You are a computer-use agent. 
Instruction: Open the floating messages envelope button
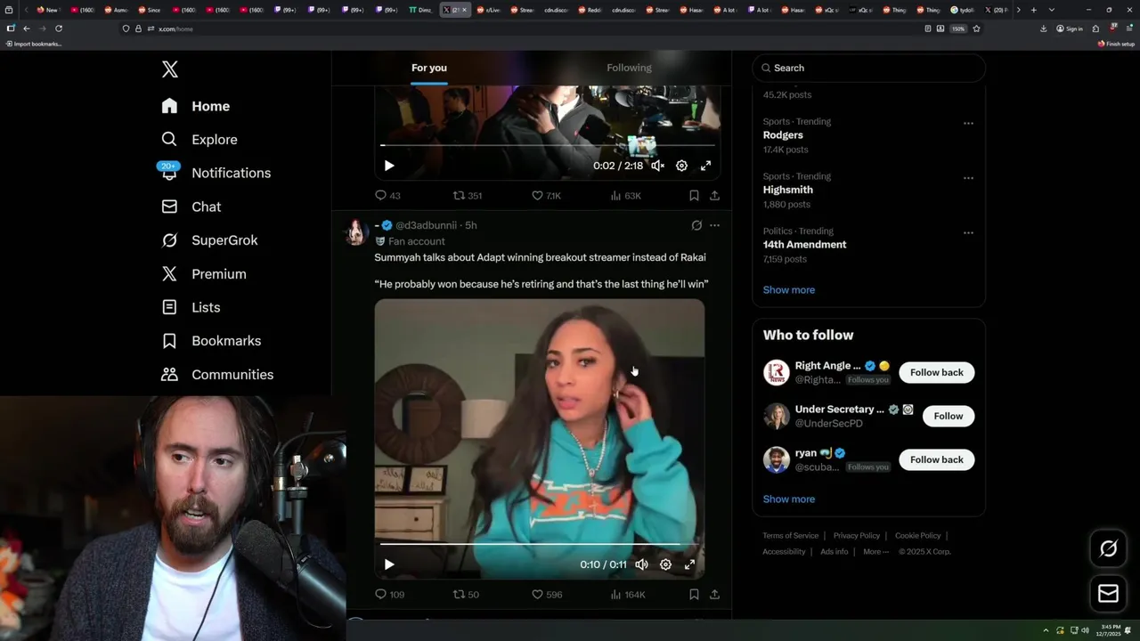click(1108, 593)
